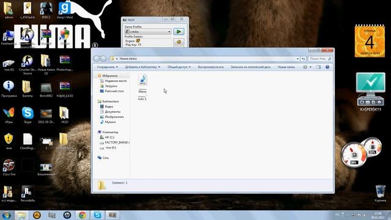Select Избранное in navigation pane
391x220 pixels.
coord(109,76)
